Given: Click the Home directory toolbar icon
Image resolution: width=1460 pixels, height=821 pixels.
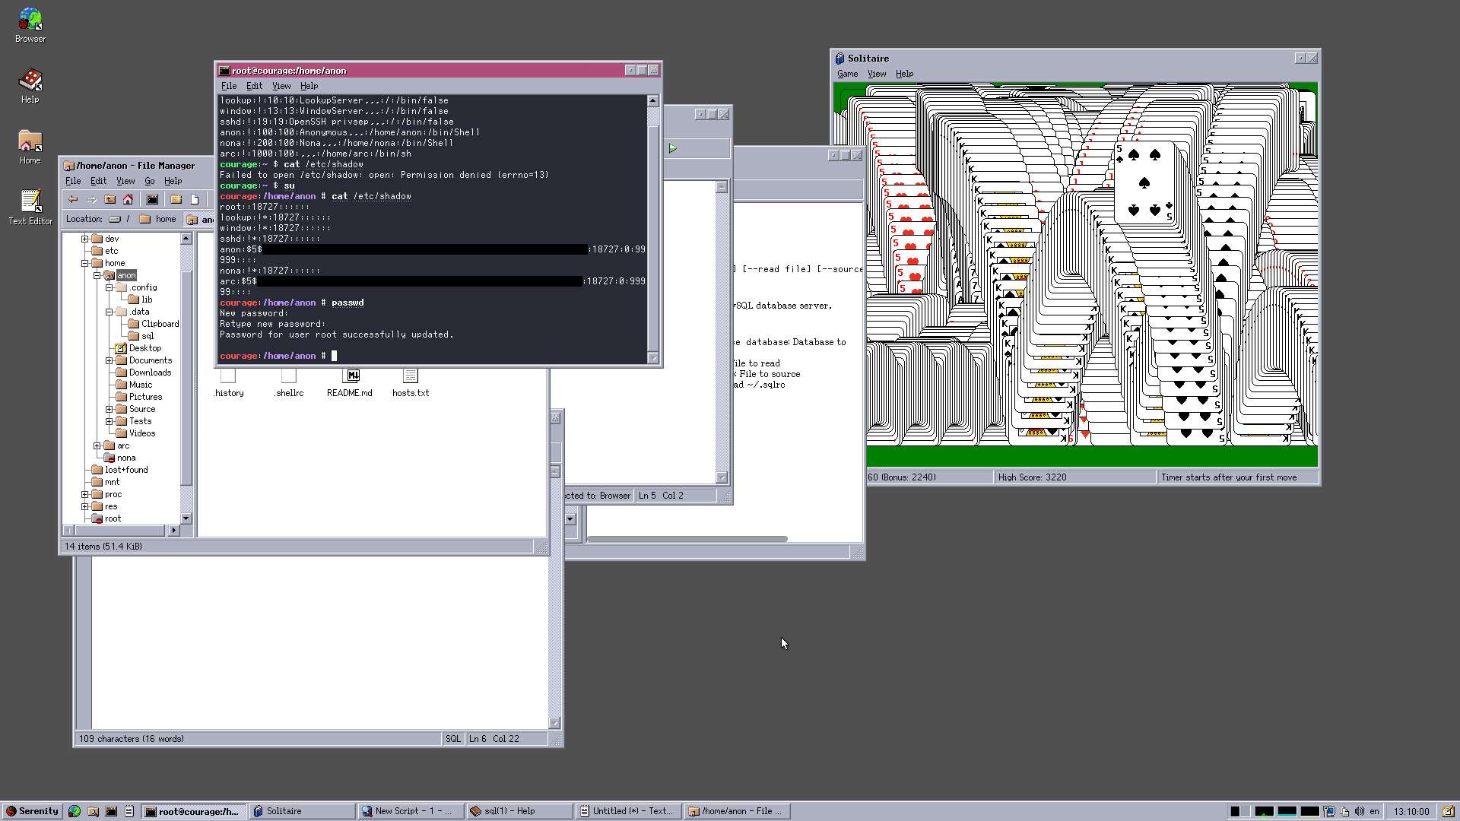Looking at the screenshot, I should click(x=128, y=200).
